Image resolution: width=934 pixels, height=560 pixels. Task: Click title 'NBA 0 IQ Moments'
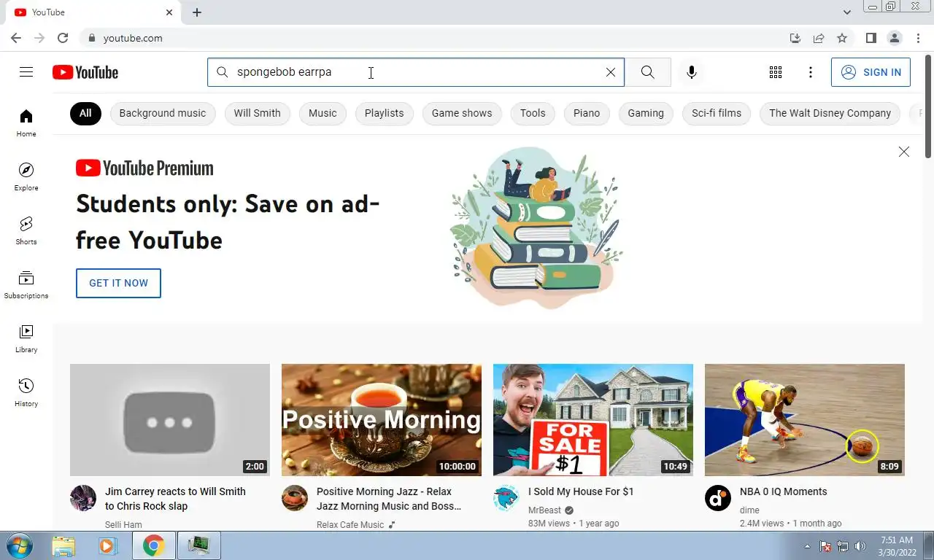tap(783, 491)
